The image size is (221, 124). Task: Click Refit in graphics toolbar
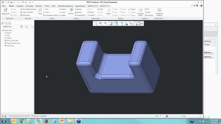coord(96,23)
